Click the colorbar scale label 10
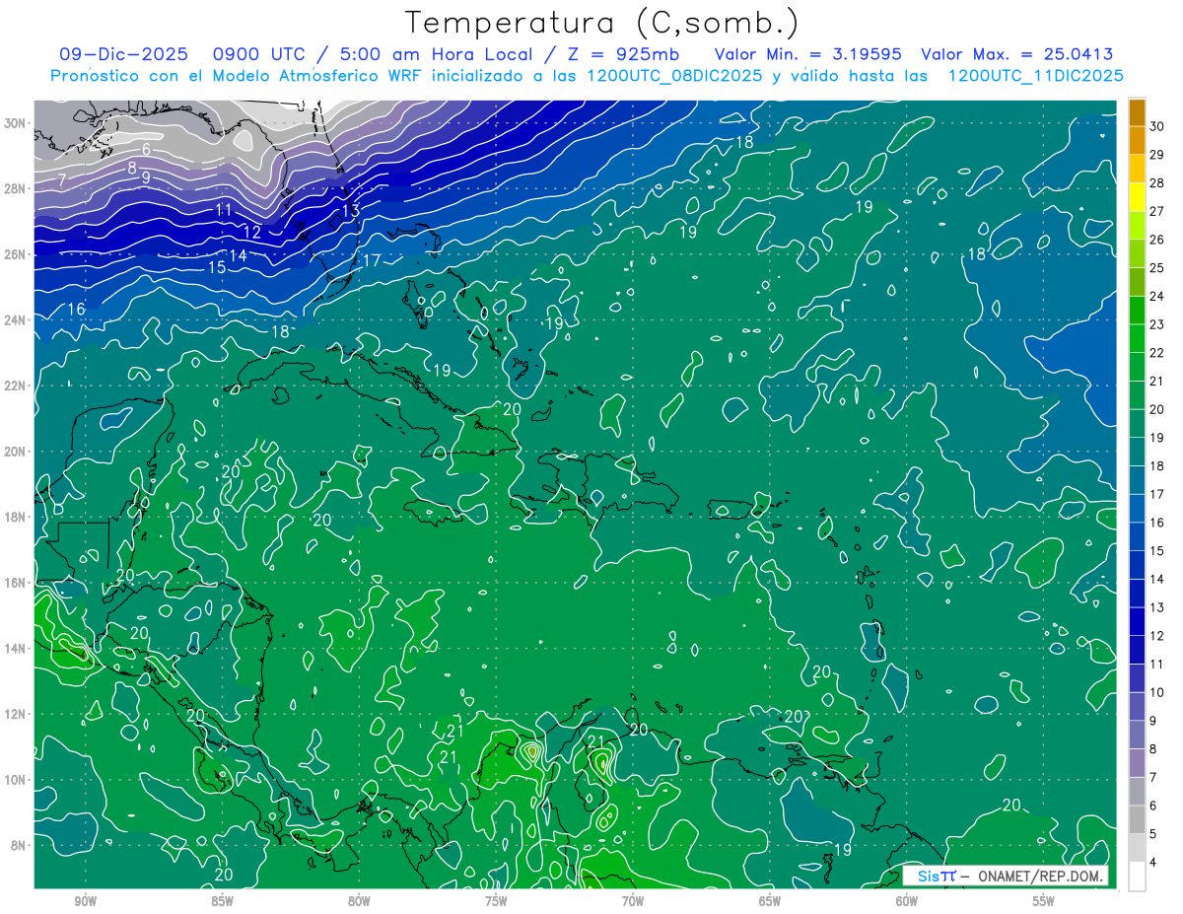 [x=1157, y=692]
